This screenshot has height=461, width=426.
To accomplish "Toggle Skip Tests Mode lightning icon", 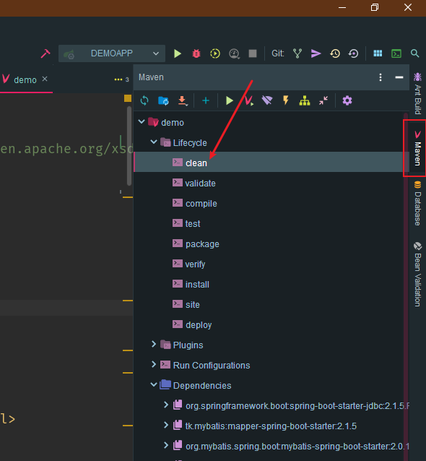I will click(x=286, y=100).
